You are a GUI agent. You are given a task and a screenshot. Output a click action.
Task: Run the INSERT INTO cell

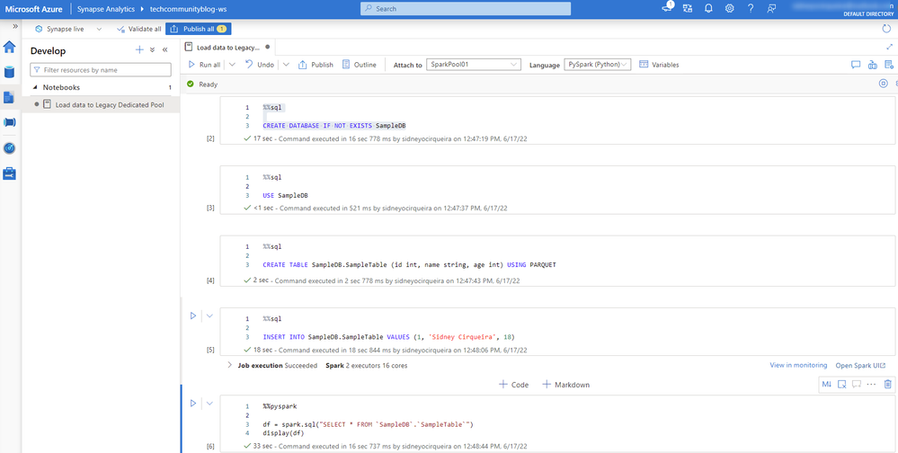tap(193, 315)
